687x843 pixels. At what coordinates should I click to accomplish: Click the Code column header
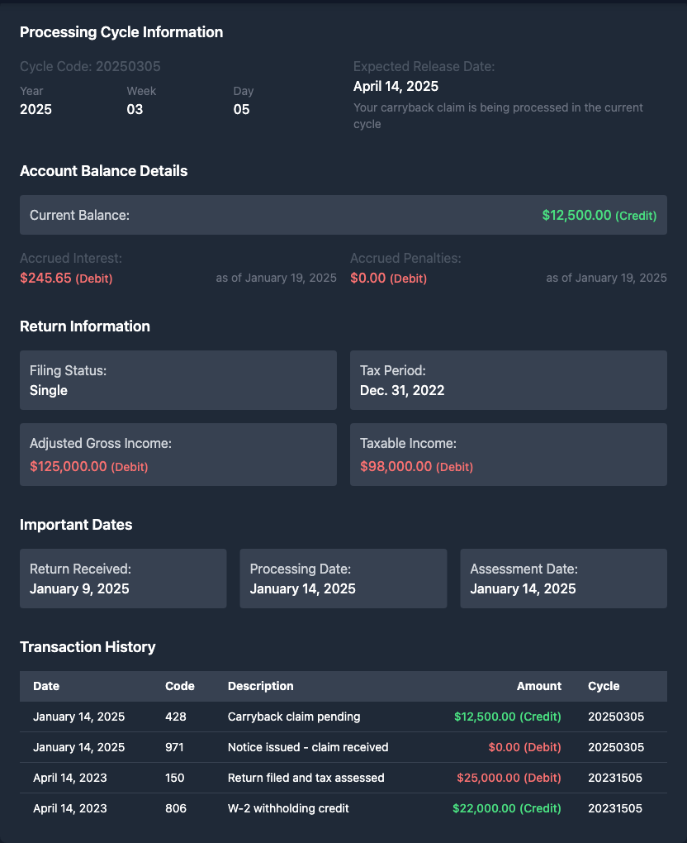click(x=179, y=686)
